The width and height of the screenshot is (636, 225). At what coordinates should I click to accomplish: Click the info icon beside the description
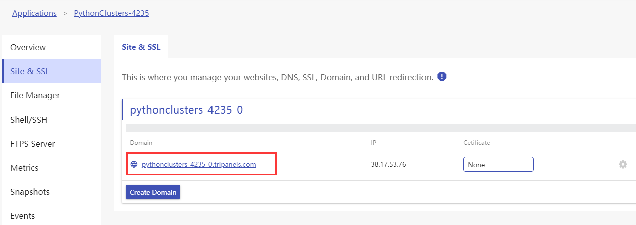pyautogui.click(x=442, y=77)
